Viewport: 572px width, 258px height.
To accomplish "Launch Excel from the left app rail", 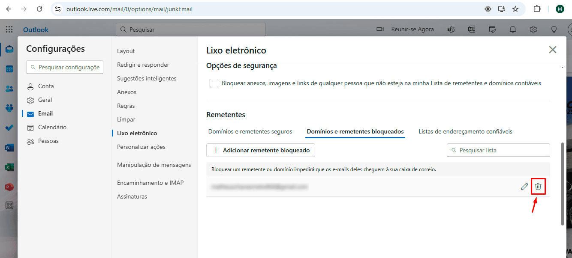I will [x=9, y=167].
